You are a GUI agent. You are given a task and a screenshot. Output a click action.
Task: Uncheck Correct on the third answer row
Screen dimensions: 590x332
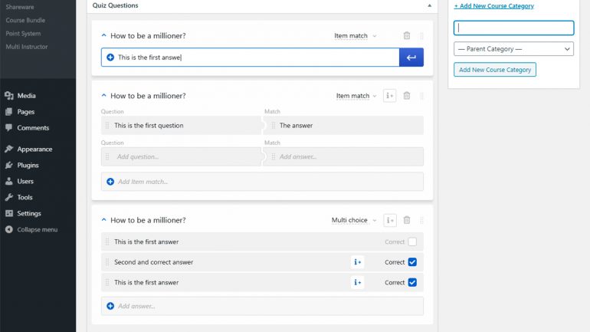[412, 282]
